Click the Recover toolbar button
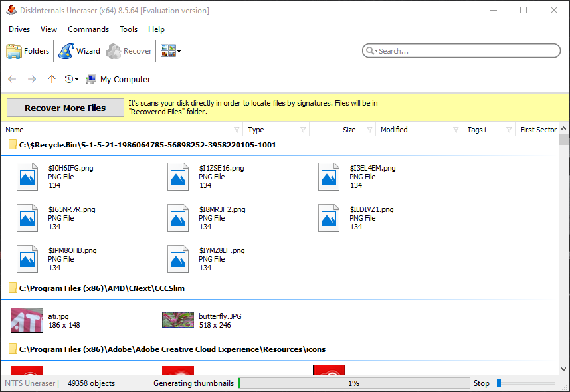Viewport: 570px width, 392px height. tap(129, 51)
